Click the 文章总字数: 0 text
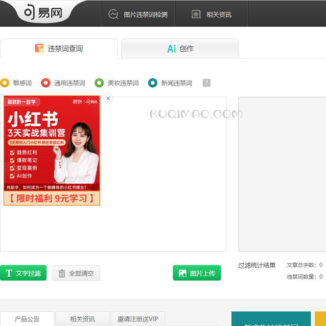Image resolution: width=326 pixels, height=326 pixels. [304, 265]
